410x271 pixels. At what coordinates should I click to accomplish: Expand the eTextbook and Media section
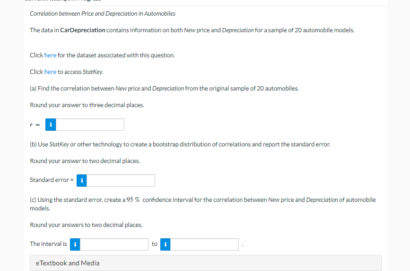pyautogui.click(x=206, y=263)
